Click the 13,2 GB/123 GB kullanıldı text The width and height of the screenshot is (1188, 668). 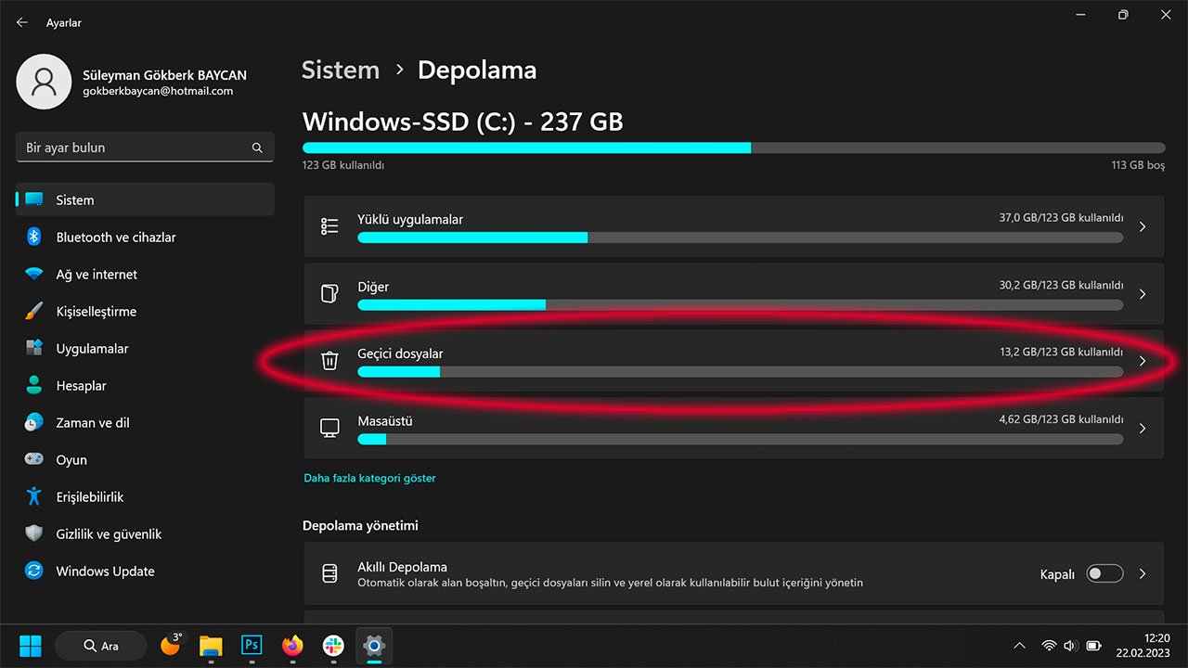(x=1061, y=353)
